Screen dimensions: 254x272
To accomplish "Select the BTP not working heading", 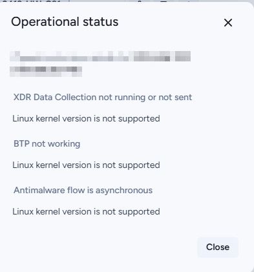I will point(47,143).
